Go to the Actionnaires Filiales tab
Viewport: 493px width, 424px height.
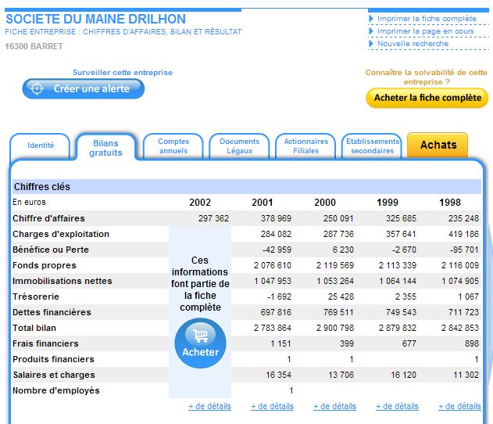[x=306, y=146]
